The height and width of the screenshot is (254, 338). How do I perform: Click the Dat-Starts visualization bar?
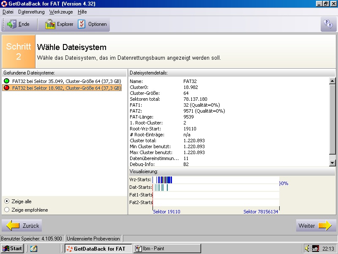(x=216, y=187)
